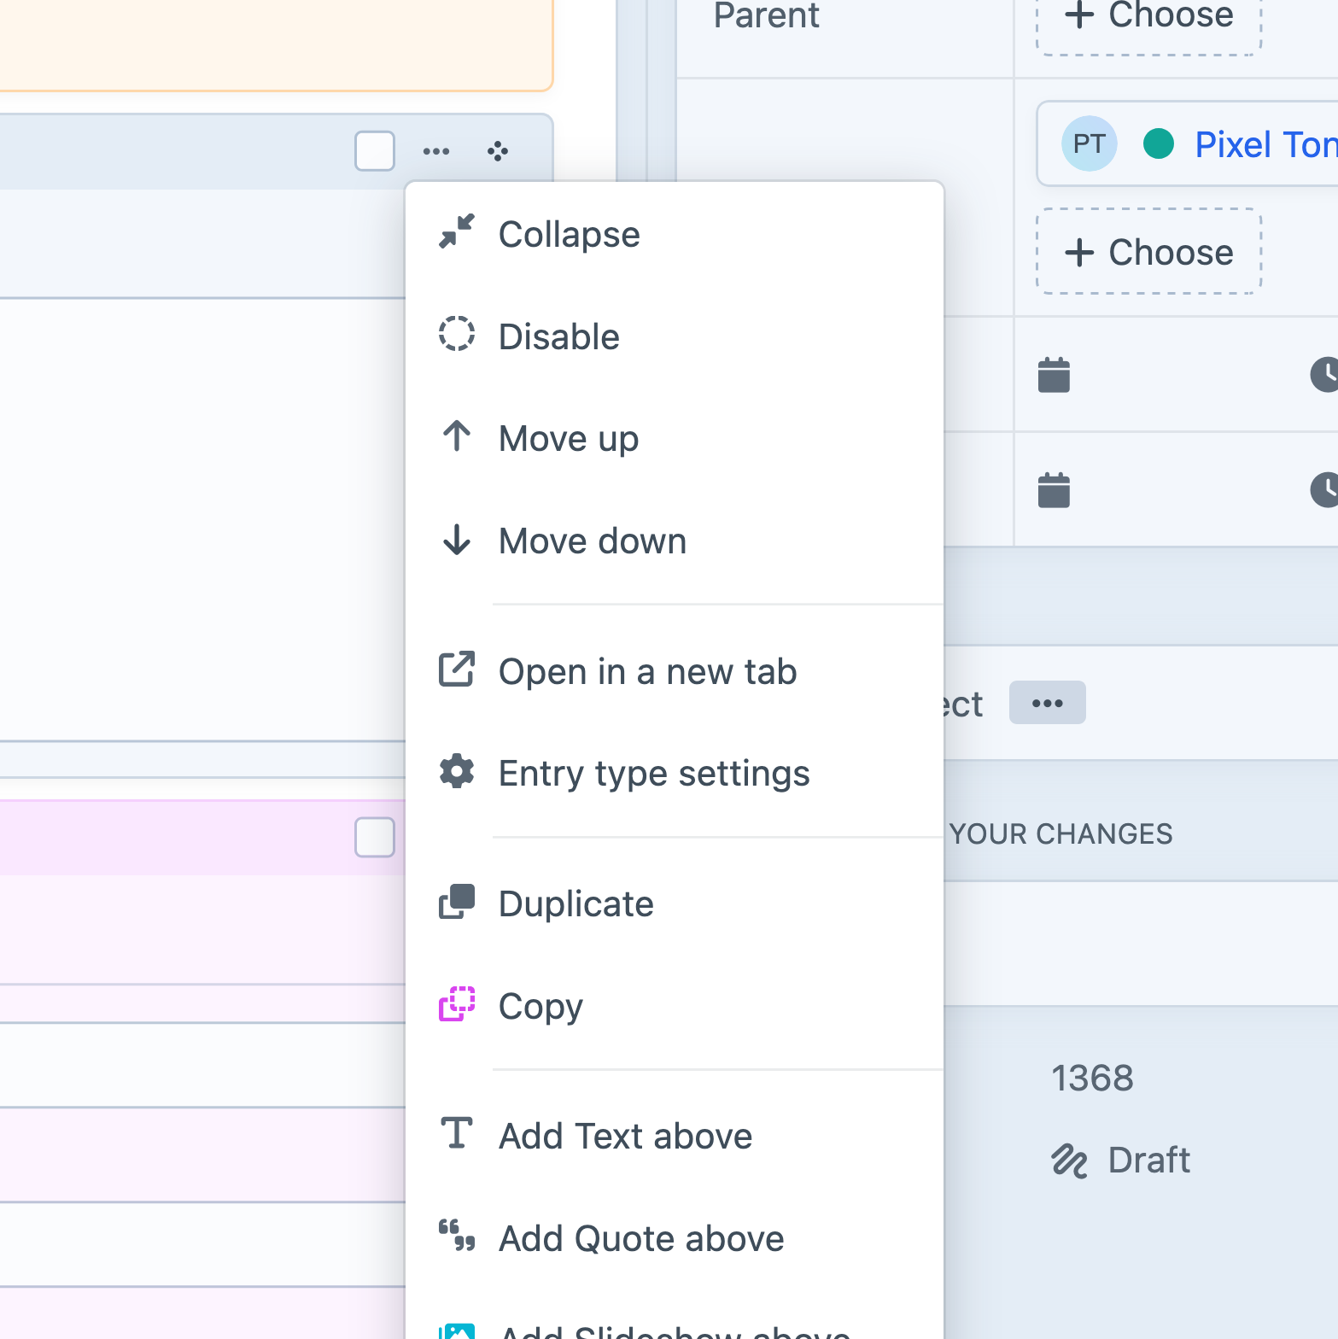Open the ellipsis menu in the sidebar
Viewport: 1338px width, 1339px height.
(1047, 703)
